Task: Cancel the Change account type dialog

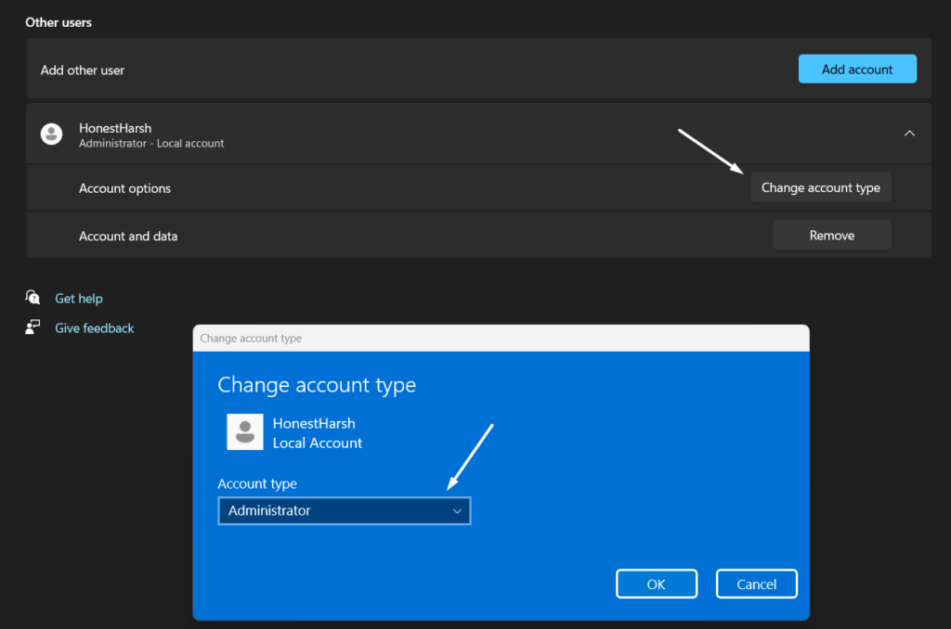Action: [756, 584]
